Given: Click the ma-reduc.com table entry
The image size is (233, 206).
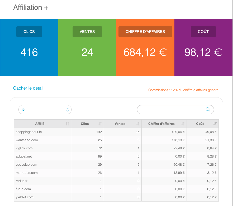Looking at the screenshot, I should click(x=27, y=173).
